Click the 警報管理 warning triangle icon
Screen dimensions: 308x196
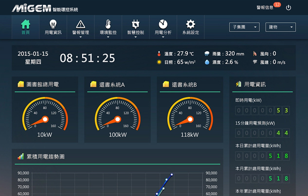[x=81, y=24]
